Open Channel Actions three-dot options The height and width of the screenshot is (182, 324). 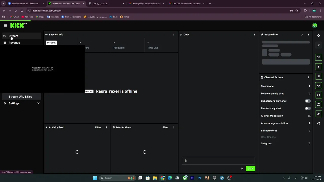tap(308, 77)
